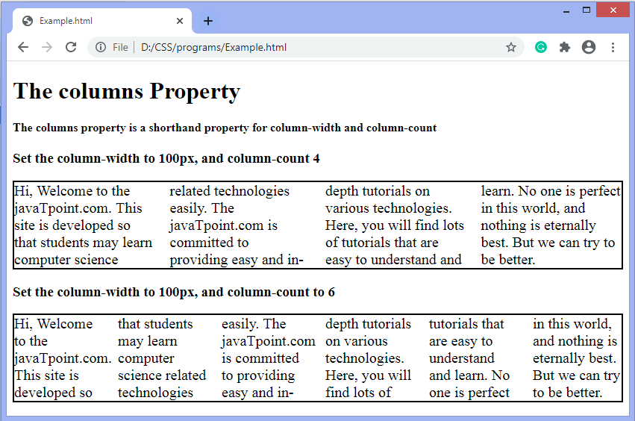Go back using the browser back arrow
Screen dimensions: 635x421
coord(23,48)
